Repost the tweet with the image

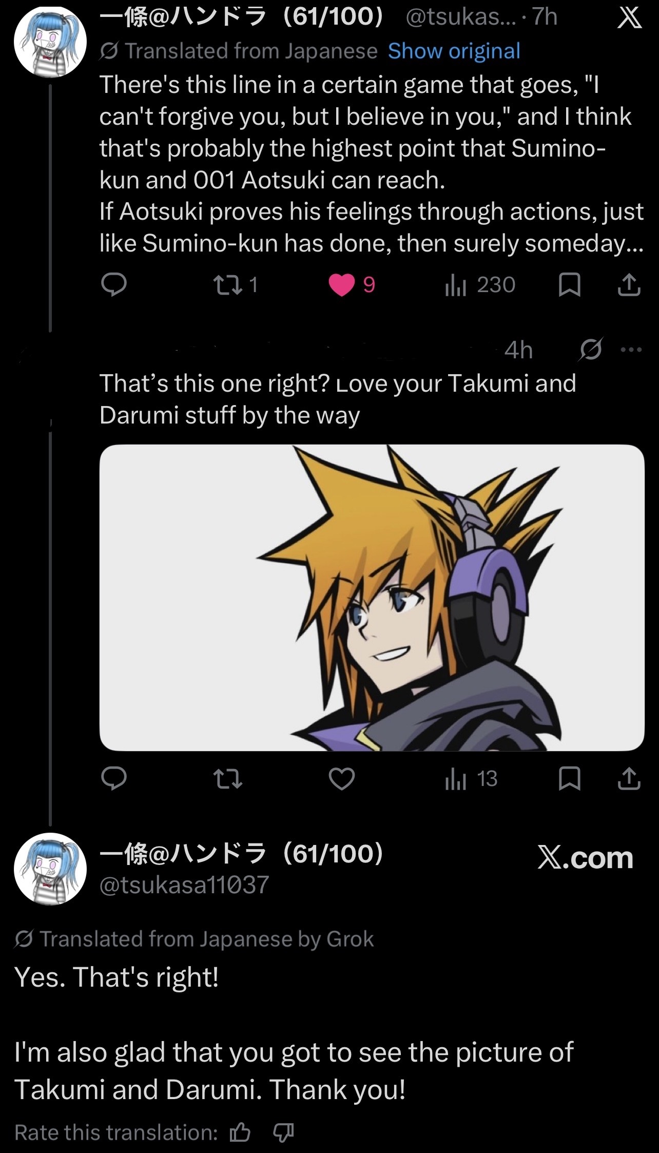[x=228, y=779]
